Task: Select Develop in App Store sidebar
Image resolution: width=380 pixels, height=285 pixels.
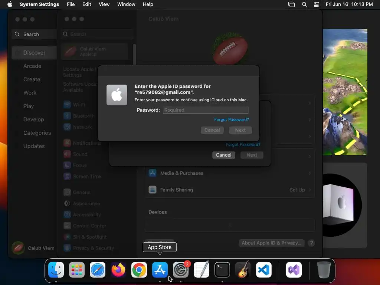Action: pos(33,119)
